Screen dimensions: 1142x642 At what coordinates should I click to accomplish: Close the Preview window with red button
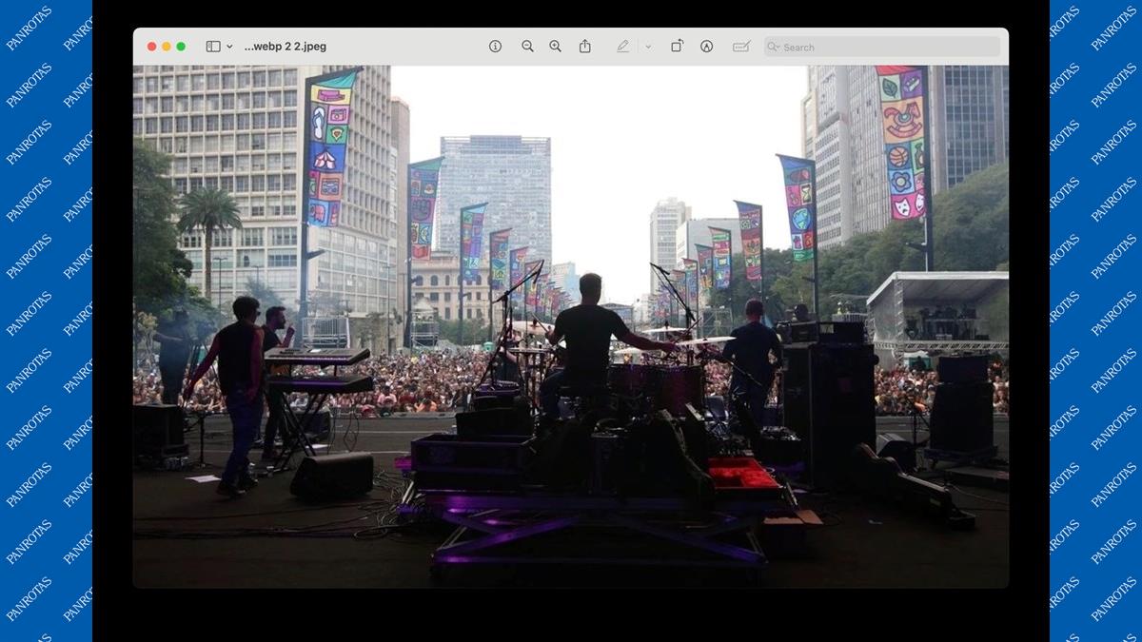[151, 47]
